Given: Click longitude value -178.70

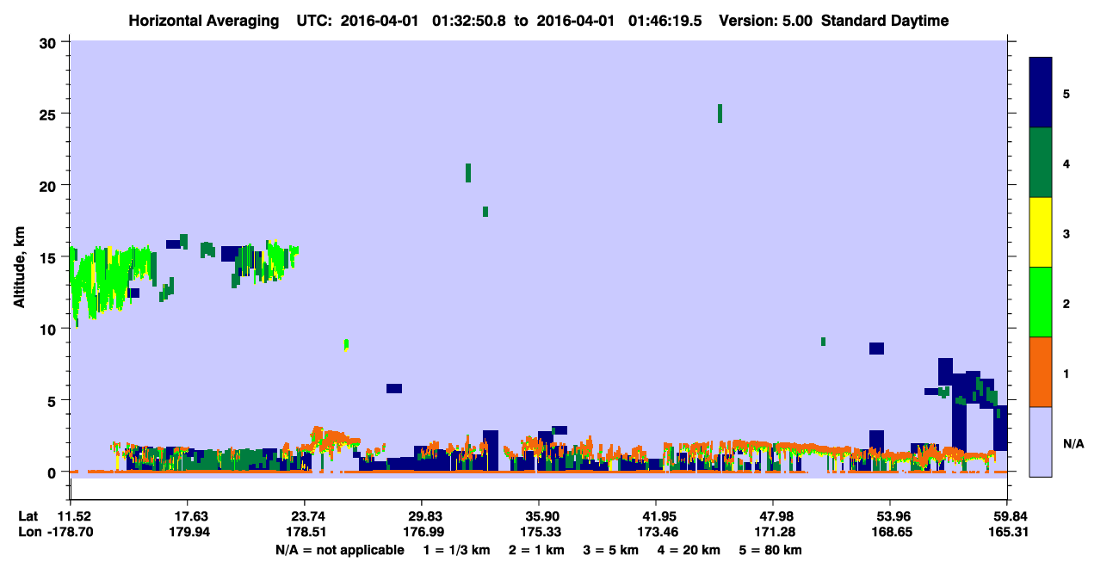Looking at the screenshot, I should click(x=71, y=532).
